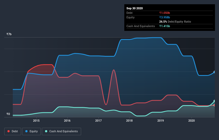
Task: Click the blue Equity legend dot
Action: pos(26,131)
